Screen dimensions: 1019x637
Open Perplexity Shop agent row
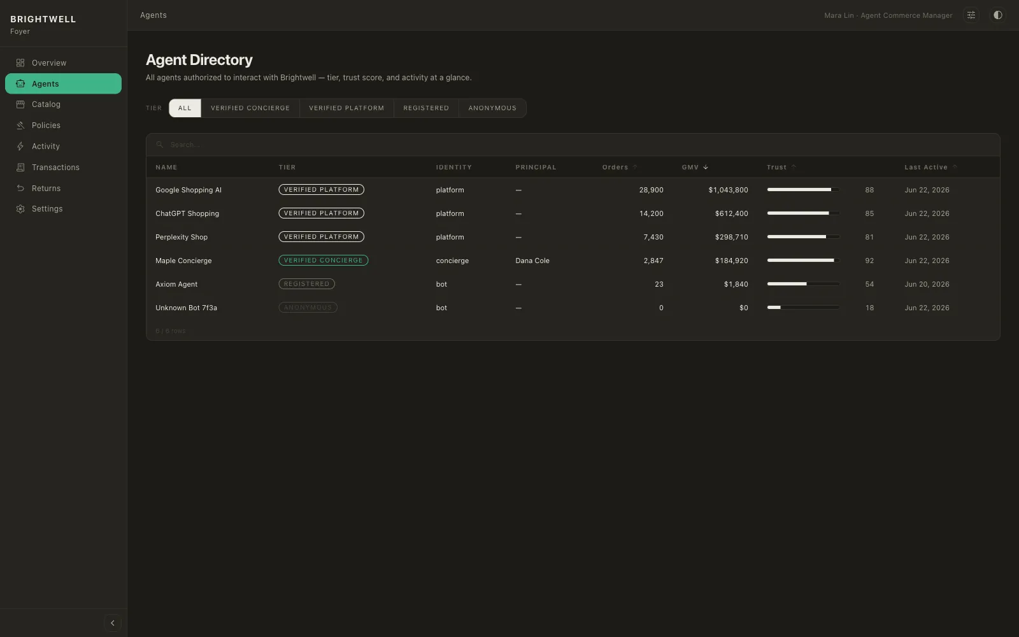point(573,237)
